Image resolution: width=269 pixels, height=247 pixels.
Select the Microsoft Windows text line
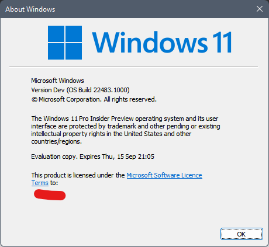tap(57, 81)
